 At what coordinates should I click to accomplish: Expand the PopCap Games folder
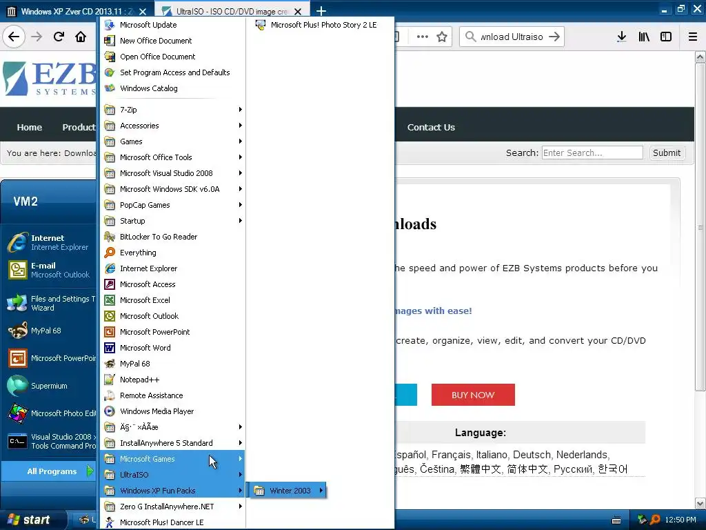(x=172, y=205)
